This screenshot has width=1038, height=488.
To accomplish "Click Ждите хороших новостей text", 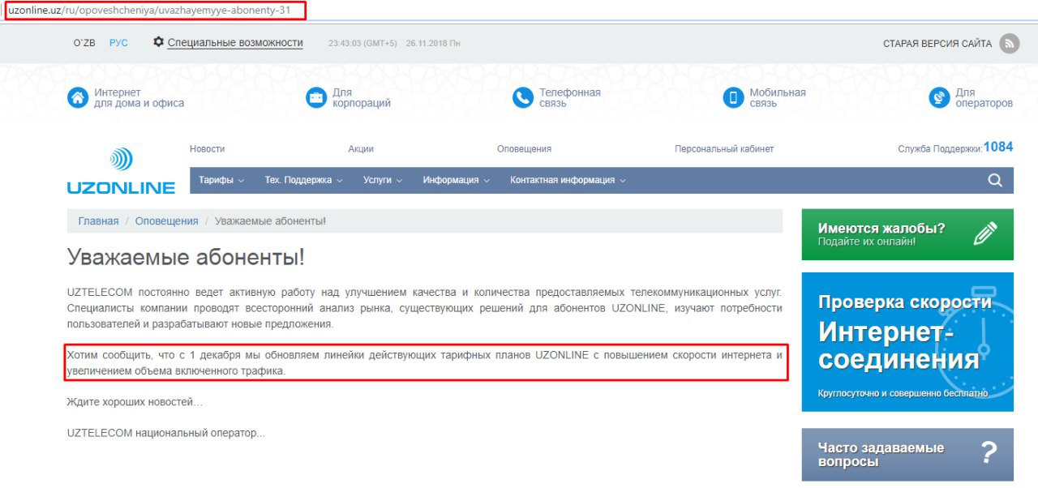I will tap(135, 402).
